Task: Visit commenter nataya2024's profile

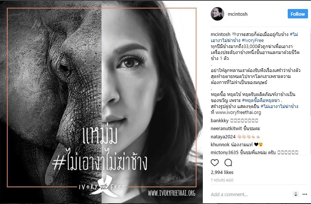Action: coord(223,136)
